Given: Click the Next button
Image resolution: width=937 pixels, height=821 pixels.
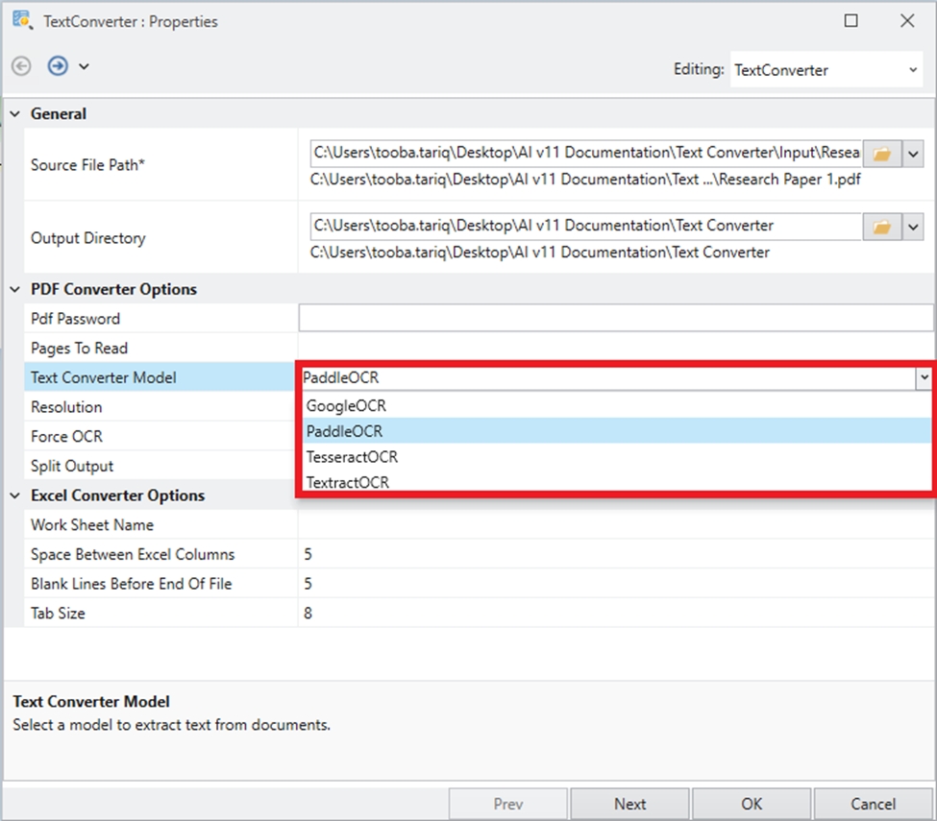Looking at the screenshot, I should coord(629,804).
